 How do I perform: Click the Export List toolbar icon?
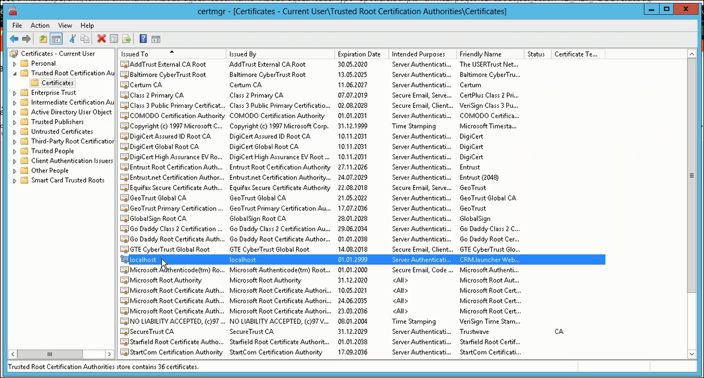tap(126, 39)
